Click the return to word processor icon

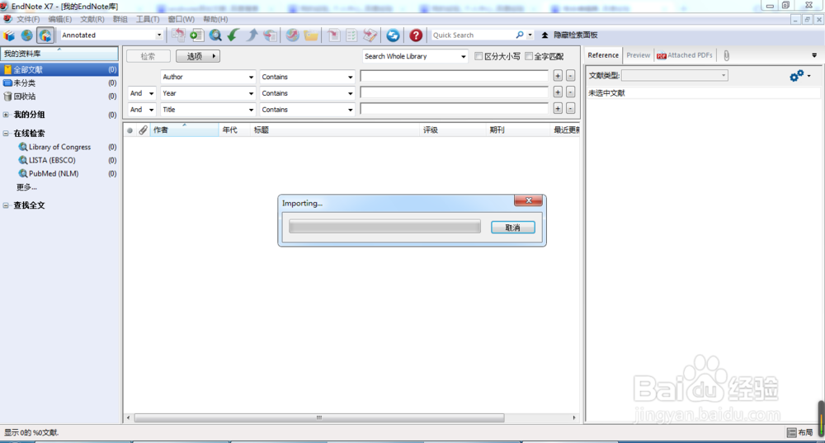tap(370, 35)
